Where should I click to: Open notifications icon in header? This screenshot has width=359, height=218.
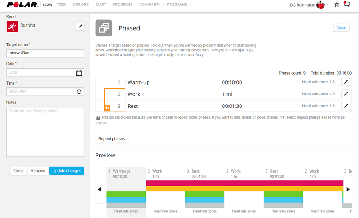pyautogui.click(x=346, y=4)
